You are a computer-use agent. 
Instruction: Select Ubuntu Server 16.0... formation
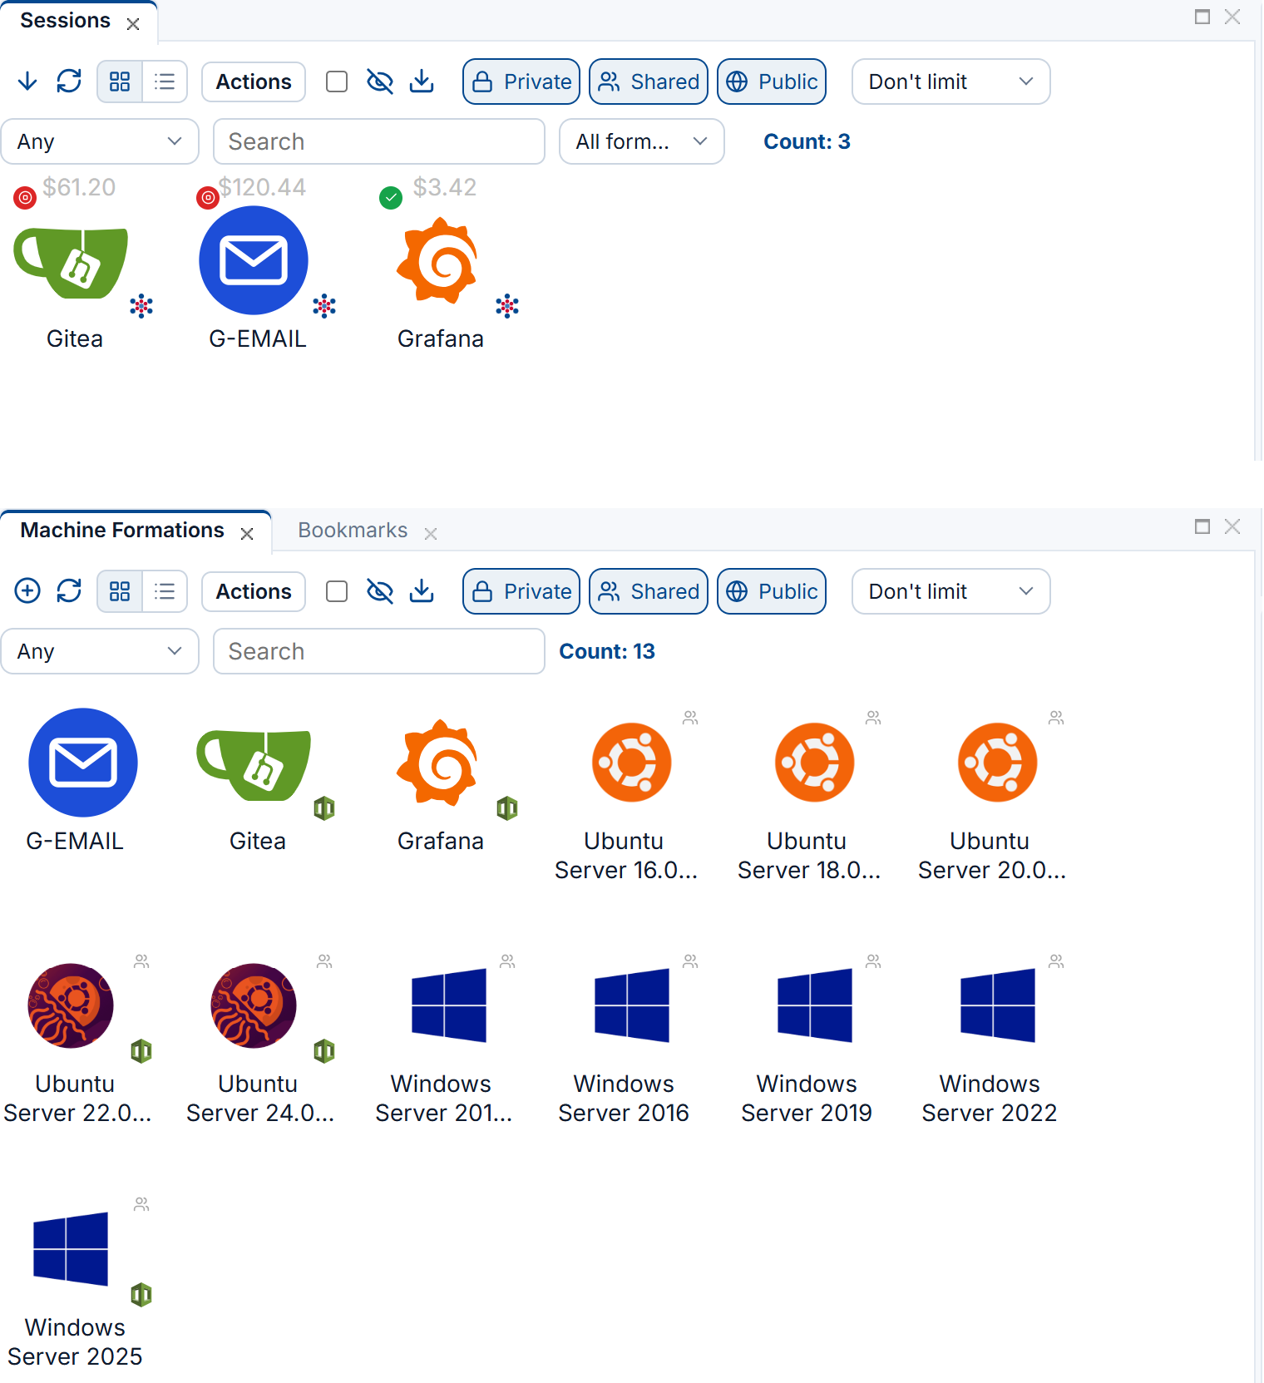[x=632, y=763]
